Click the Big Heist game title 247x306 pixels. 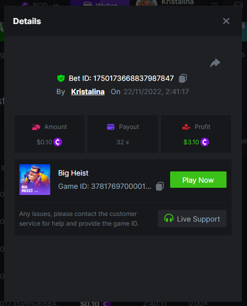click(73, 173)
